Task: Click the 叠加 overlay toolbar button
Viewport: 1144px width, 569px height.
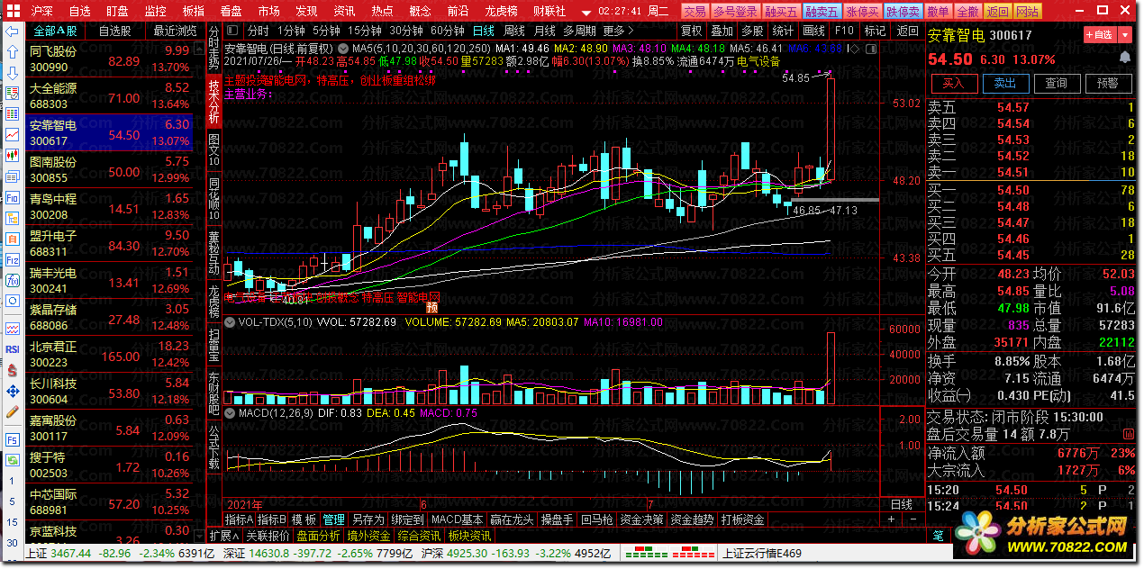Action: tap(722, 31)
